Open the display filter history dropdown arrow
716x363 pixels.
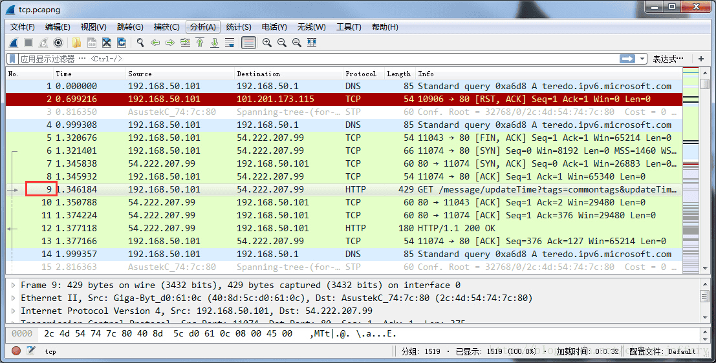tap(642, 59)
